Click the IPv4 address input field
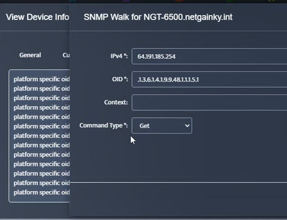 [x=209, y=56]
